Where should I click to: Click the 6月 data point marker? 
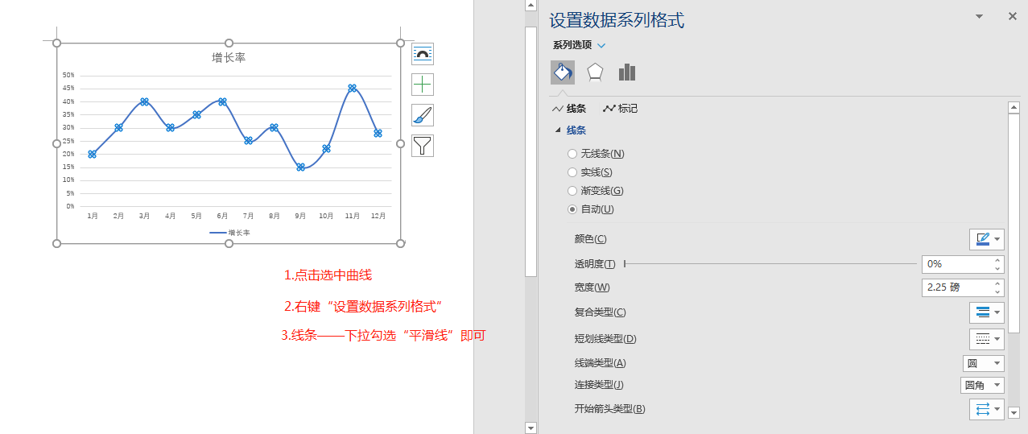coord(222,101)
